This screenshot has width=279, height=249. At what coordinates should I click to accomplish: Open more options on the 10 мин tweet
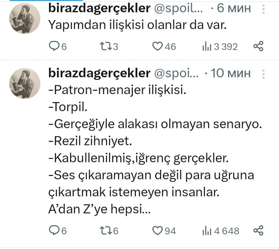coord(263,74)
